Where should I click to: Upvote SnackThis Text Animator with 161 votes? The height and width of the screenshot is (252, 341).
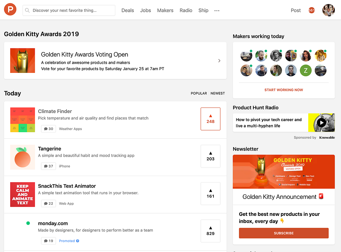(x=210, y=193)
